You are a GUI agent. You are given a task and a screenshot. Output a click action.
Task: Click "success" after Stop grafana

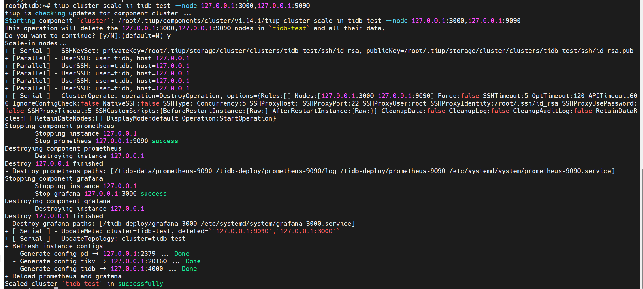pos(154,194)
